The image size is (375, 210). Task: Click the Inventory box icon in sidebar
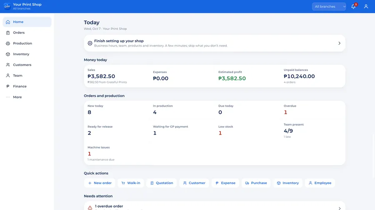[8, 54]
